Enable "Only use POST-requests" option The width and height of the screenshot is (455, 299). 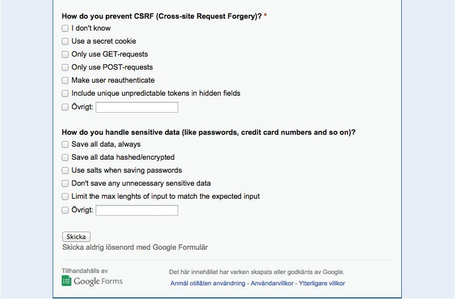click(x=65, y=67)
